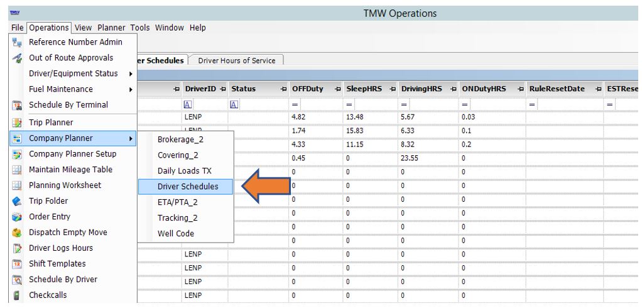
Task: Click the Checkcalls phone icon
Action: pyautogui.click(x=17, y=295)
